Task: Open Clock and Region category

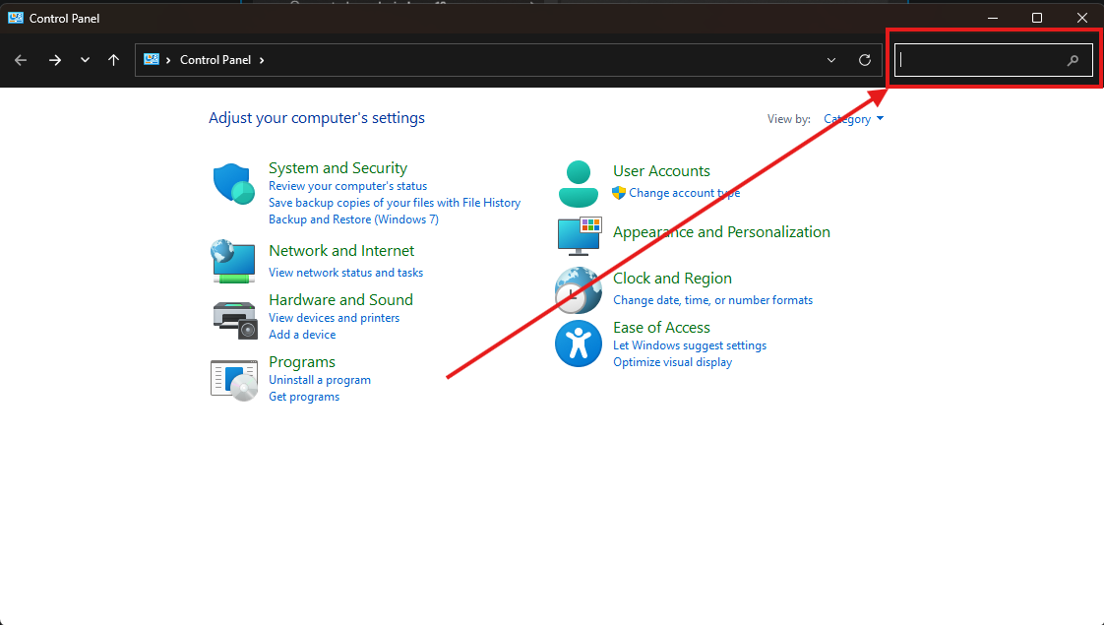Action: pyautogui.click(x=672, y=279)
